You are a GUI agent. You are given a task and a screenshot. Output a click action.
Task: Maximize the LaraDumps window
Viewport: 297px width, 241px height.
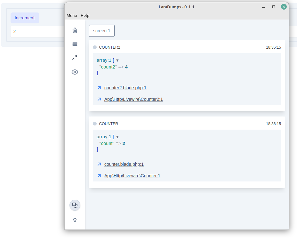[x=274, y=7]
